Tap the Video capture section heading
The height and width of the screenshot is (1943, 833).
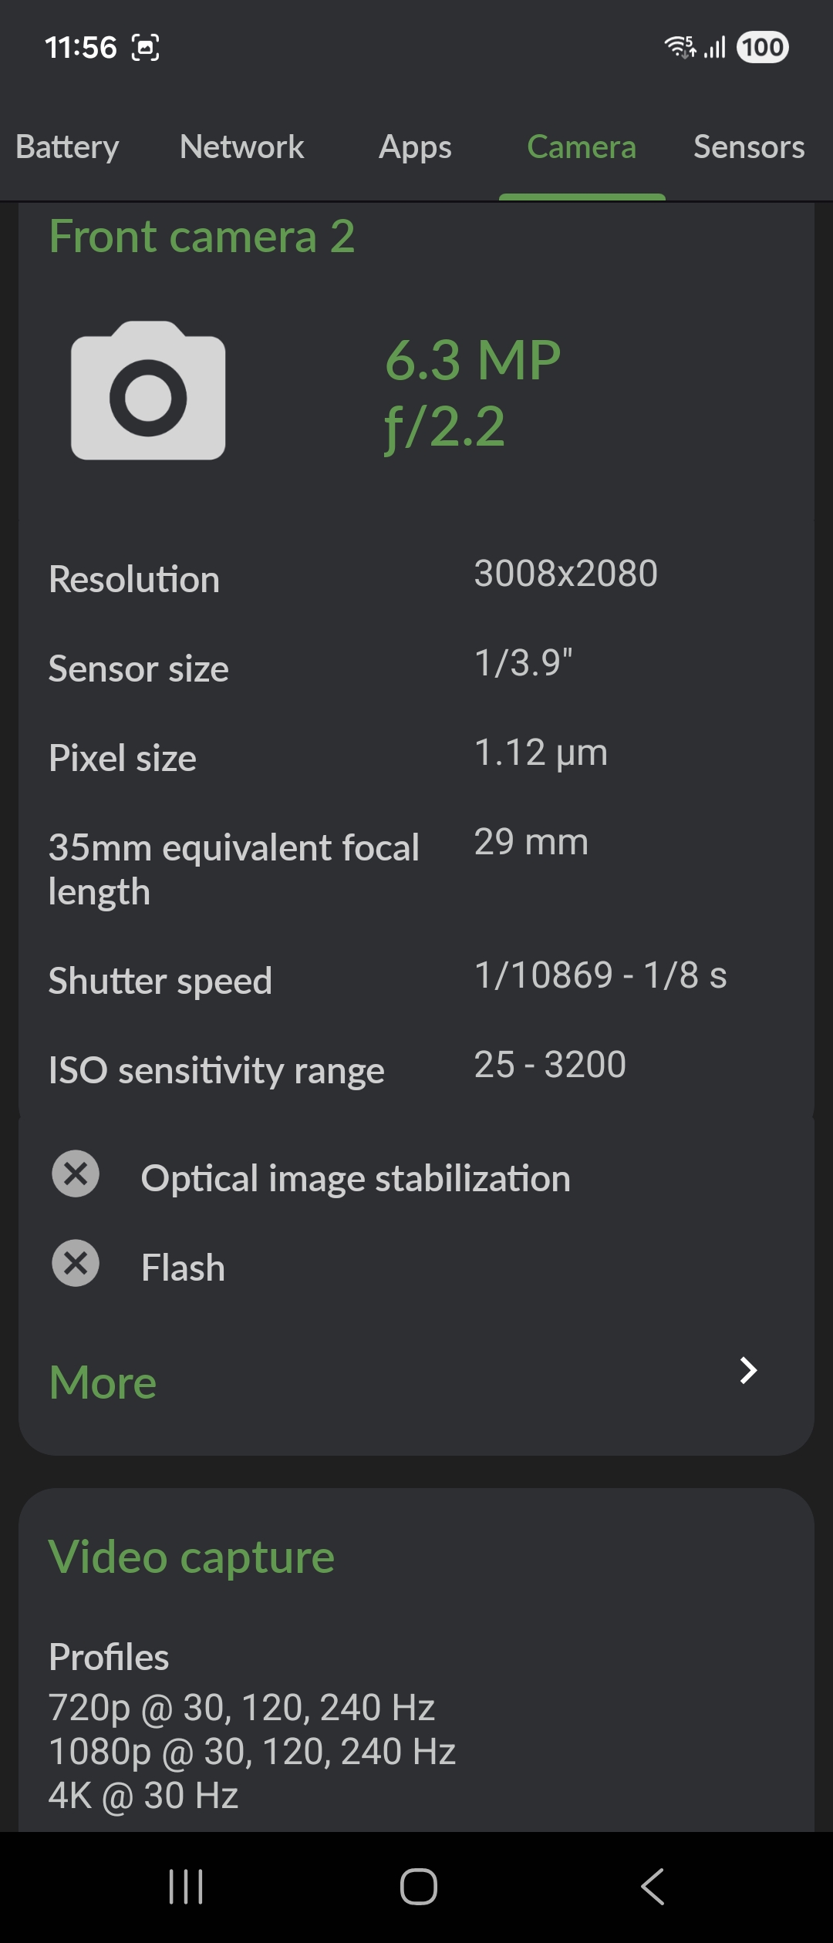(191, 1557)
